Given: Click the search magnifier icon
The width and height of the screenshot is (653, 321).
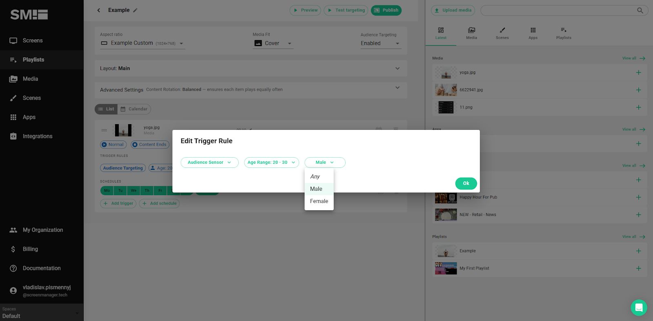Looking at the screenshot, I should (640, 10).
